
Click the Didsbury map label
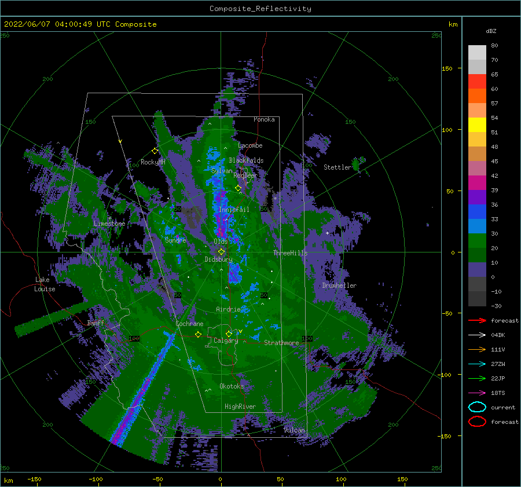pos(219,259)
